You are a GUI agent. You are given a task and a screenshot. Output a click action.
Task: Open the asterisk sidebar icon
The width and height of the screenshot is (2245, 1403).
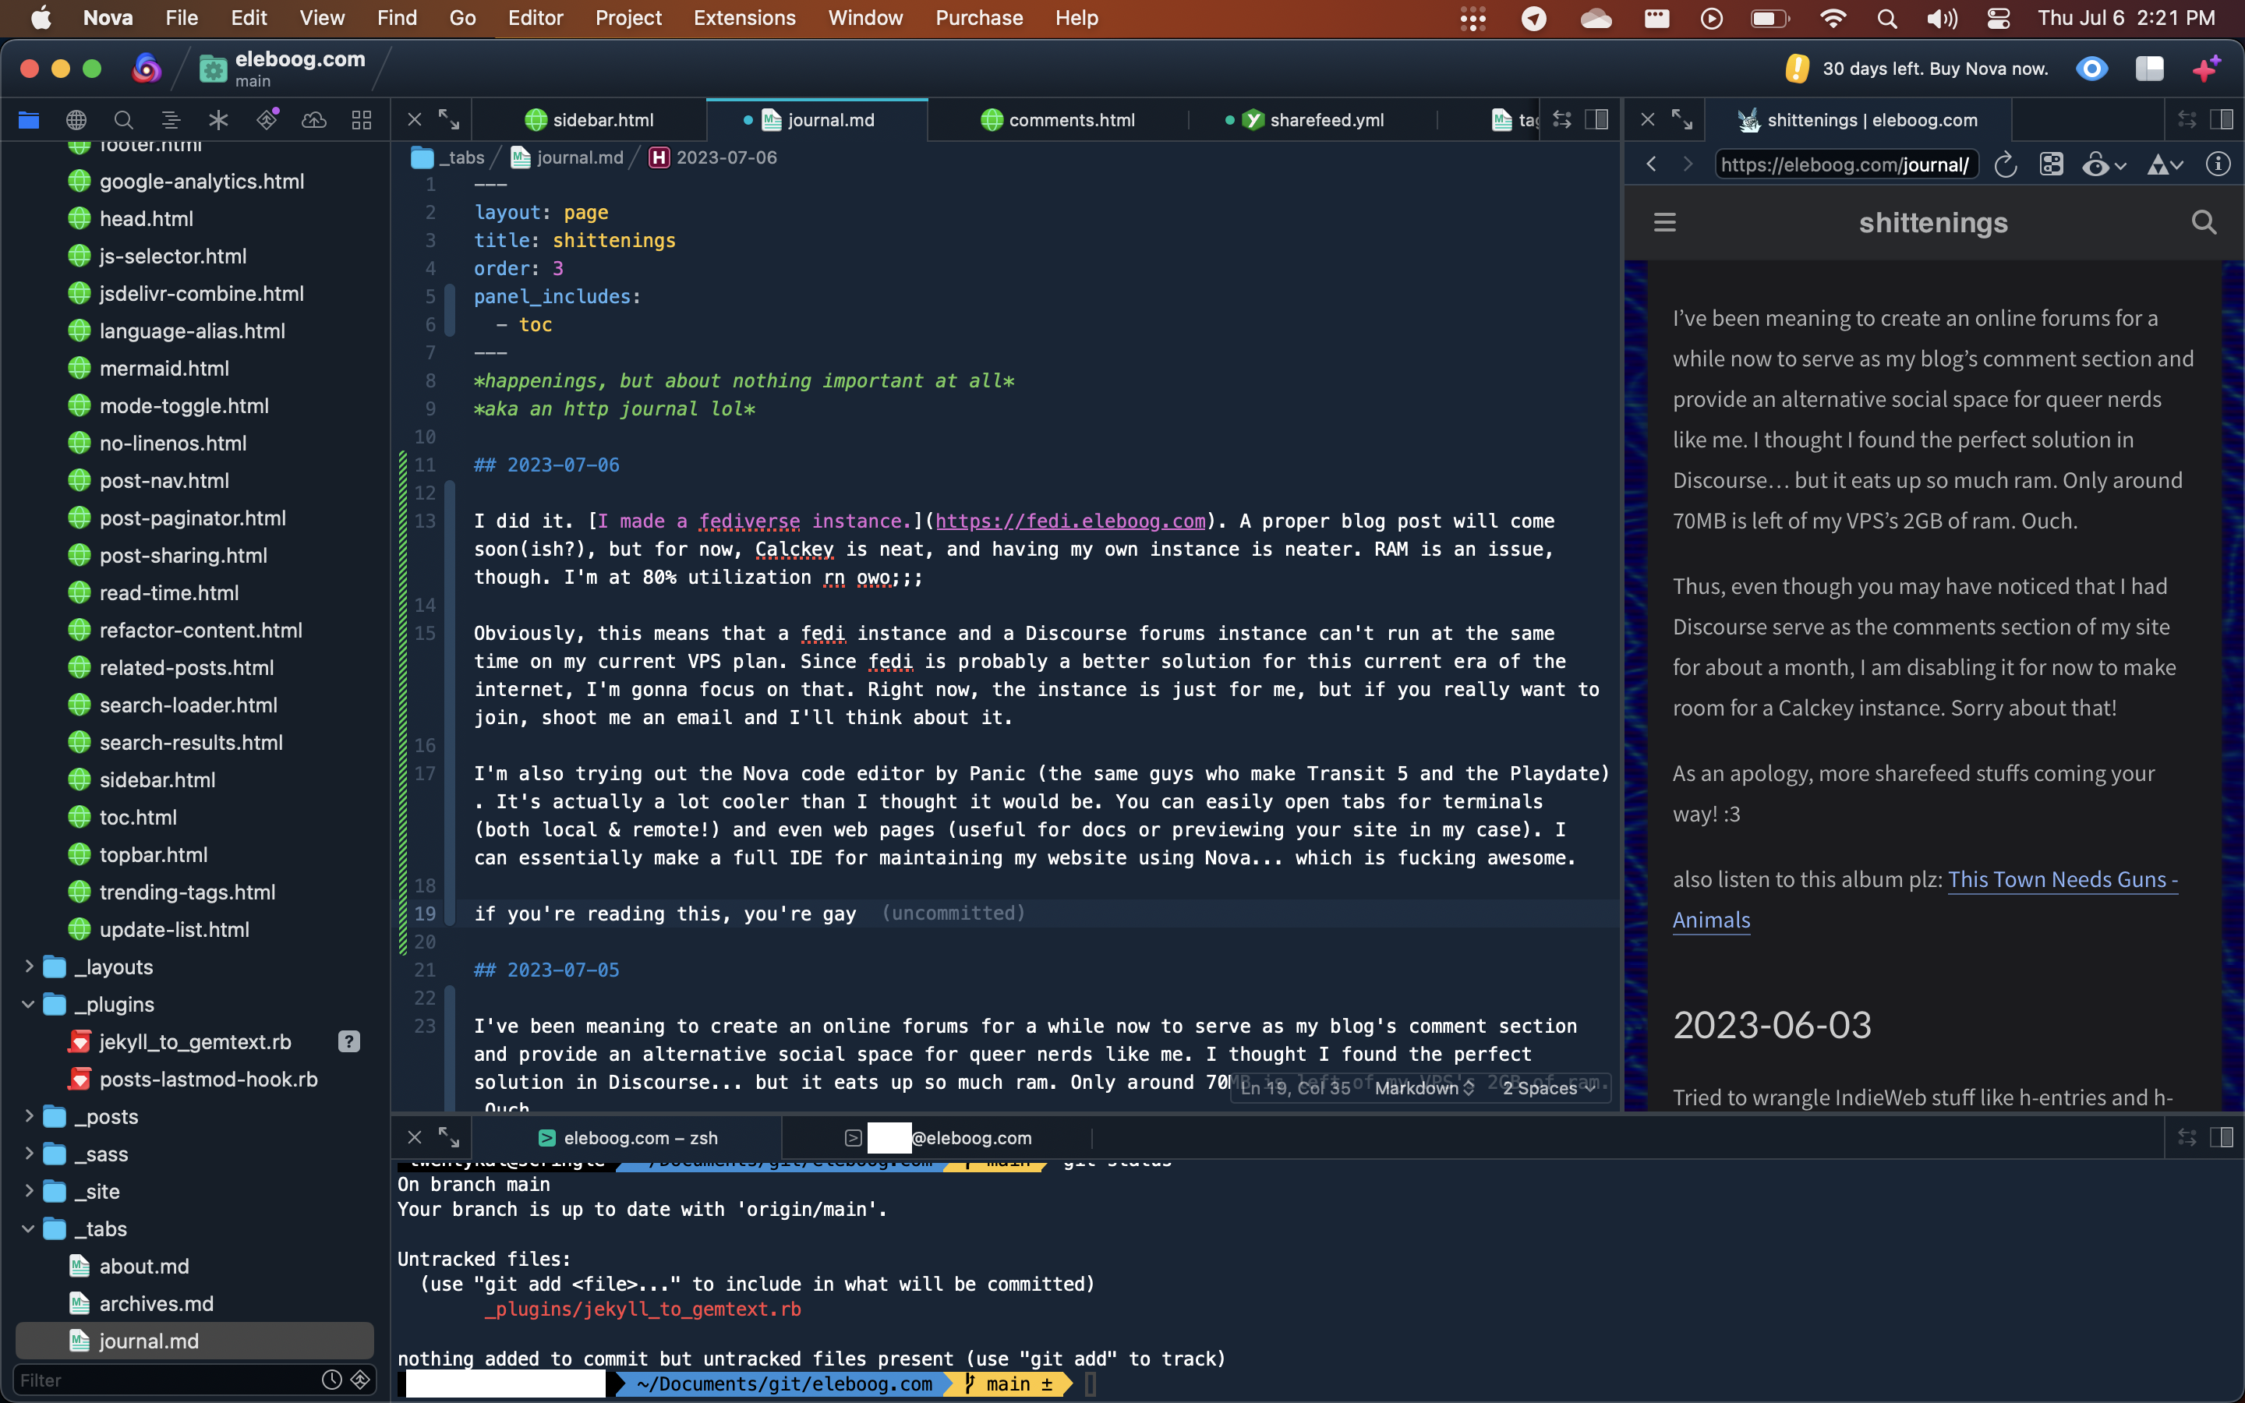coord(218,120)
